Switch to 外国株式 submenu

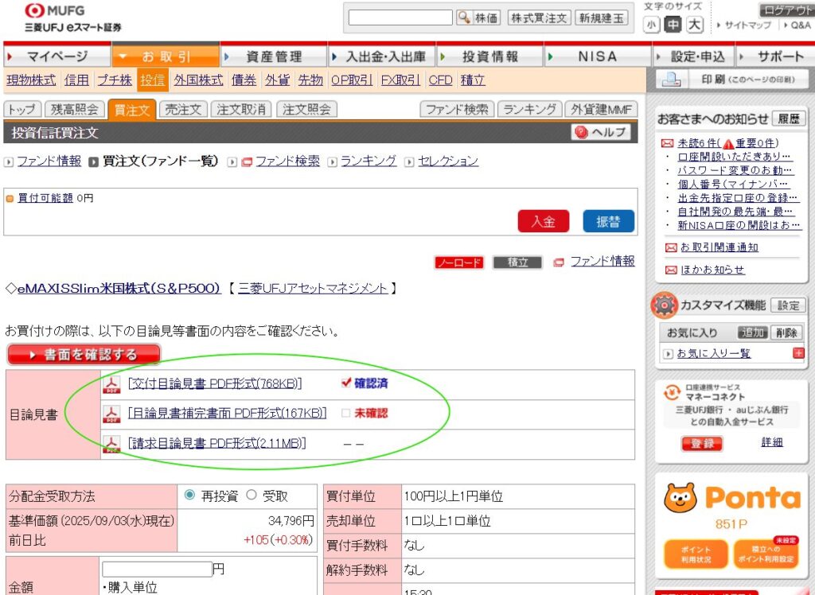198,80
